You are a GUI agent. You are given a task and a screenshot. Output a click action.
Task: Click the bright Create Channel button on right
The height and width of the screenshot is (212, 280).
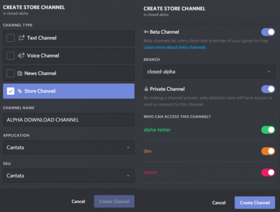[x=255, y=202]
